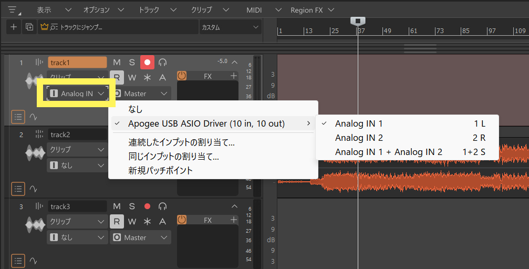The image size is (529, 269).
Task: Click the playhead now-time marker
Action: click(358, 21)
